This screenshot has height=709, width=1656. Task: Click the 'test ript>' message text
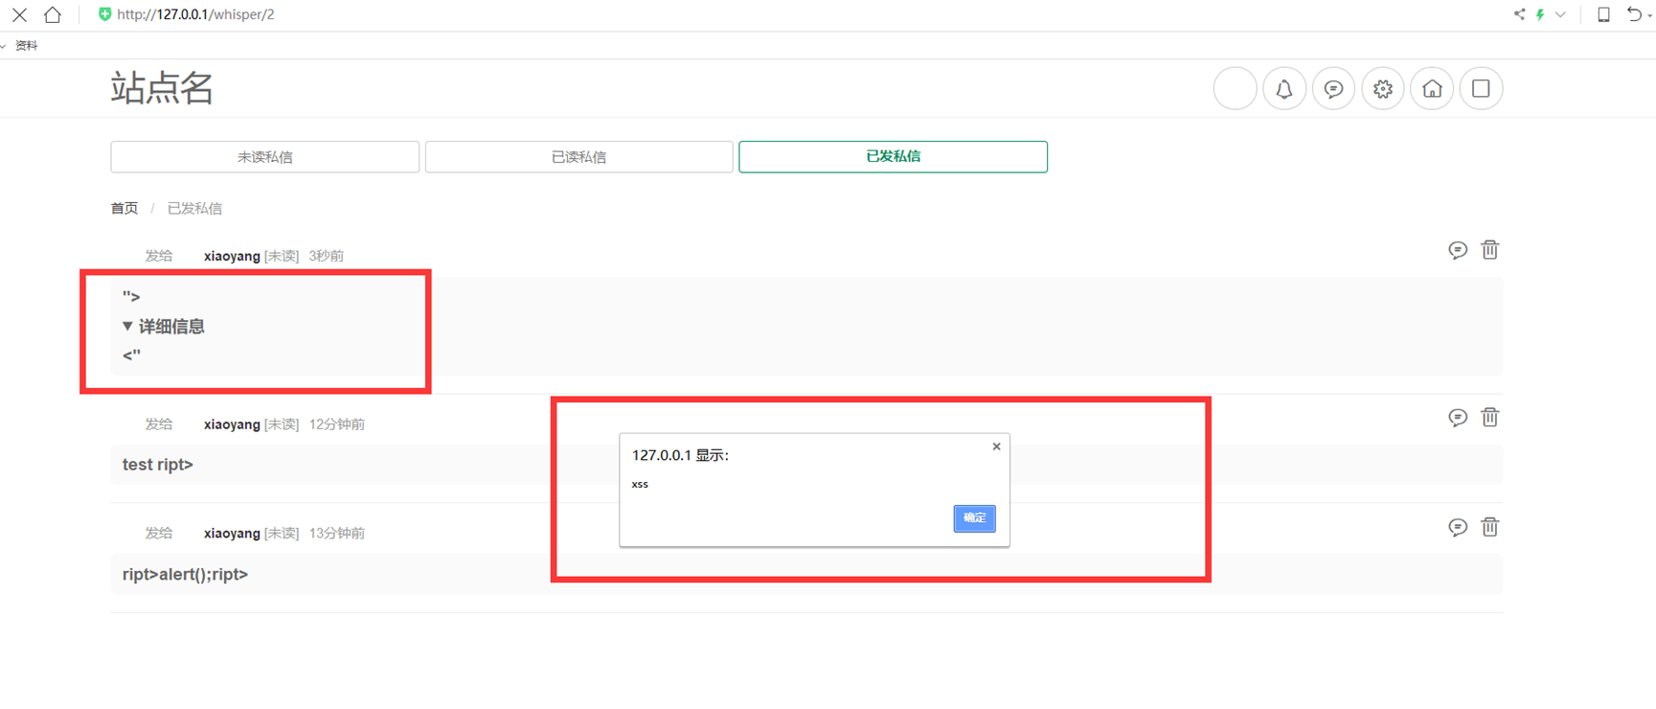(x=158, y=465)
